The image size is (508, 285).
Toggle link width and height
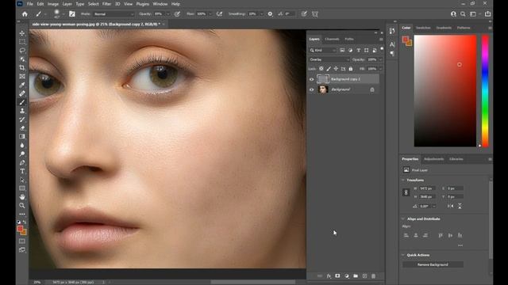(406, 192)
